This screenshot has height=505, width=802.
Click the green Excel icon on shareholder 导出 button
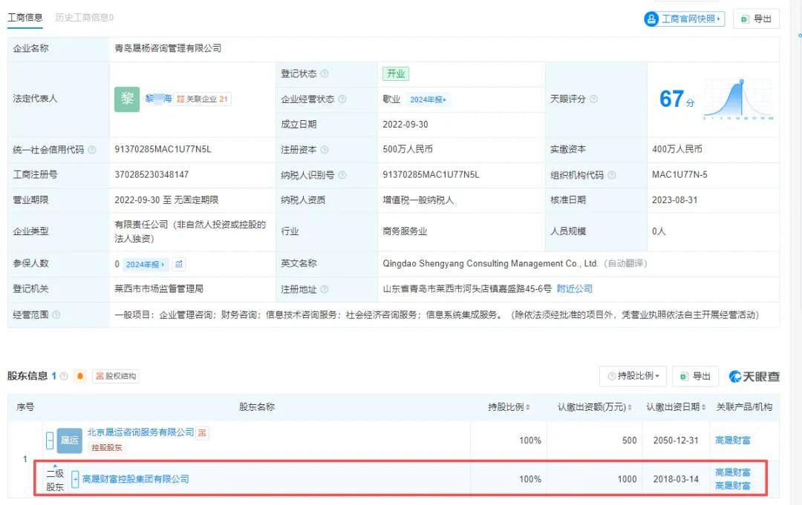(x=685, y=376)
